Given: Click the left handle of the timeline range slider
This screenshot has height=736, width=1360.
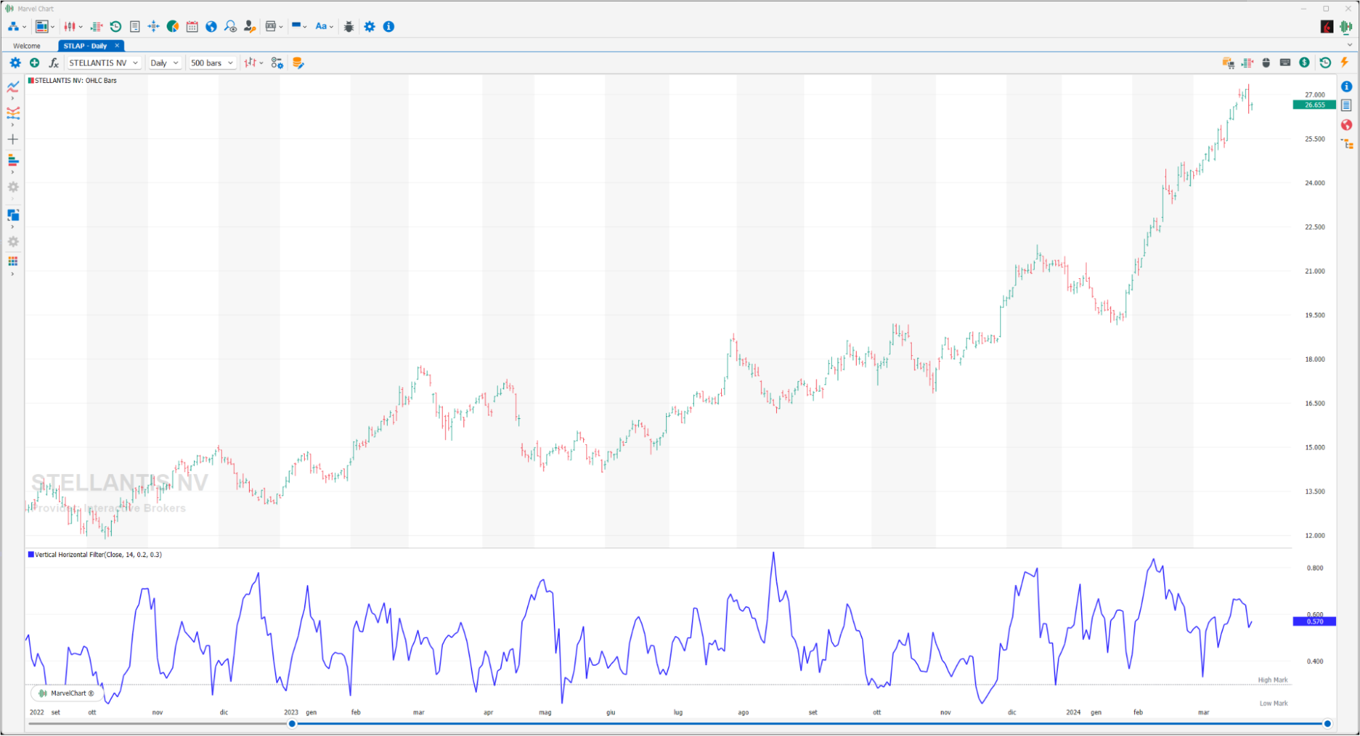Looking at the screenshot, I should 292,724.
